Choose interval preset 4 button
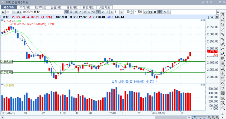 (112, 12)
